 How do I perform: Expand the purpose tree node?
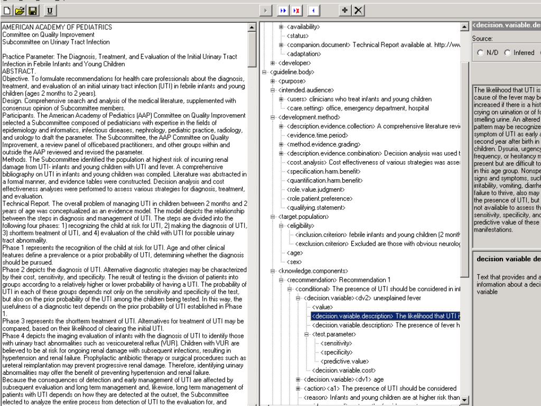pyautogui.click(x=273, y=81)
